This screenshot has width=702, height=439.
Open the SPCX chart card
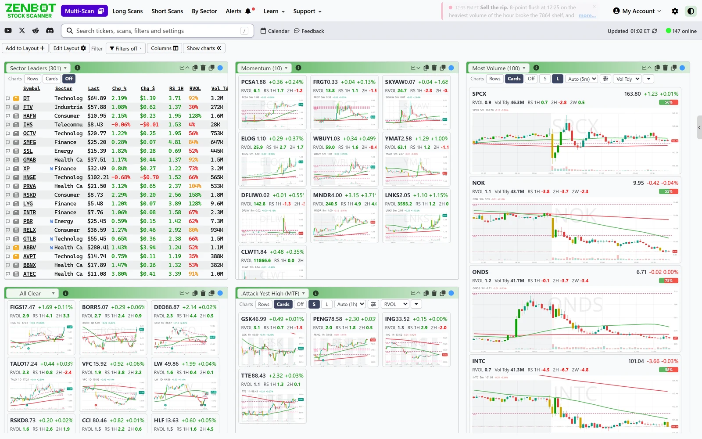[575, 131]
